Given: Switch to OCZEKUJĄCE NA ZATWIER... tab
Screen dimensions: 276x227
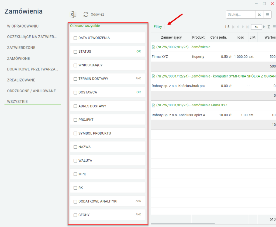Looking at the screenshot, I should point(32,37).
